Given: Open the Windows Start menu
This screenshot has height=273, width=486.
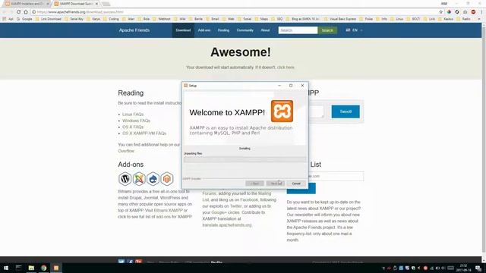Looking at the screenshot, I should [x=6, y=268].
